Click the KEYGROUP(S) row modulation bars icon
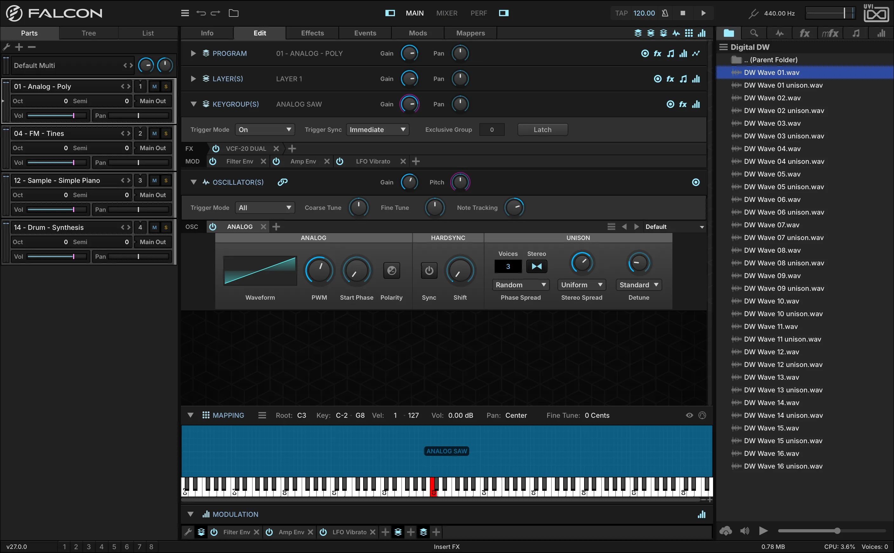The image size is (894, 553). (696, 104)
